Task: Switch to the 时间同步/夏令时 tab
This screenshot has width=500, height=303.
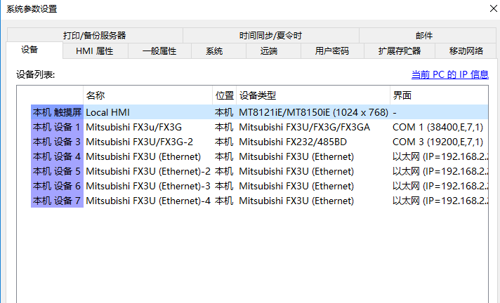Action: point(270,35)
